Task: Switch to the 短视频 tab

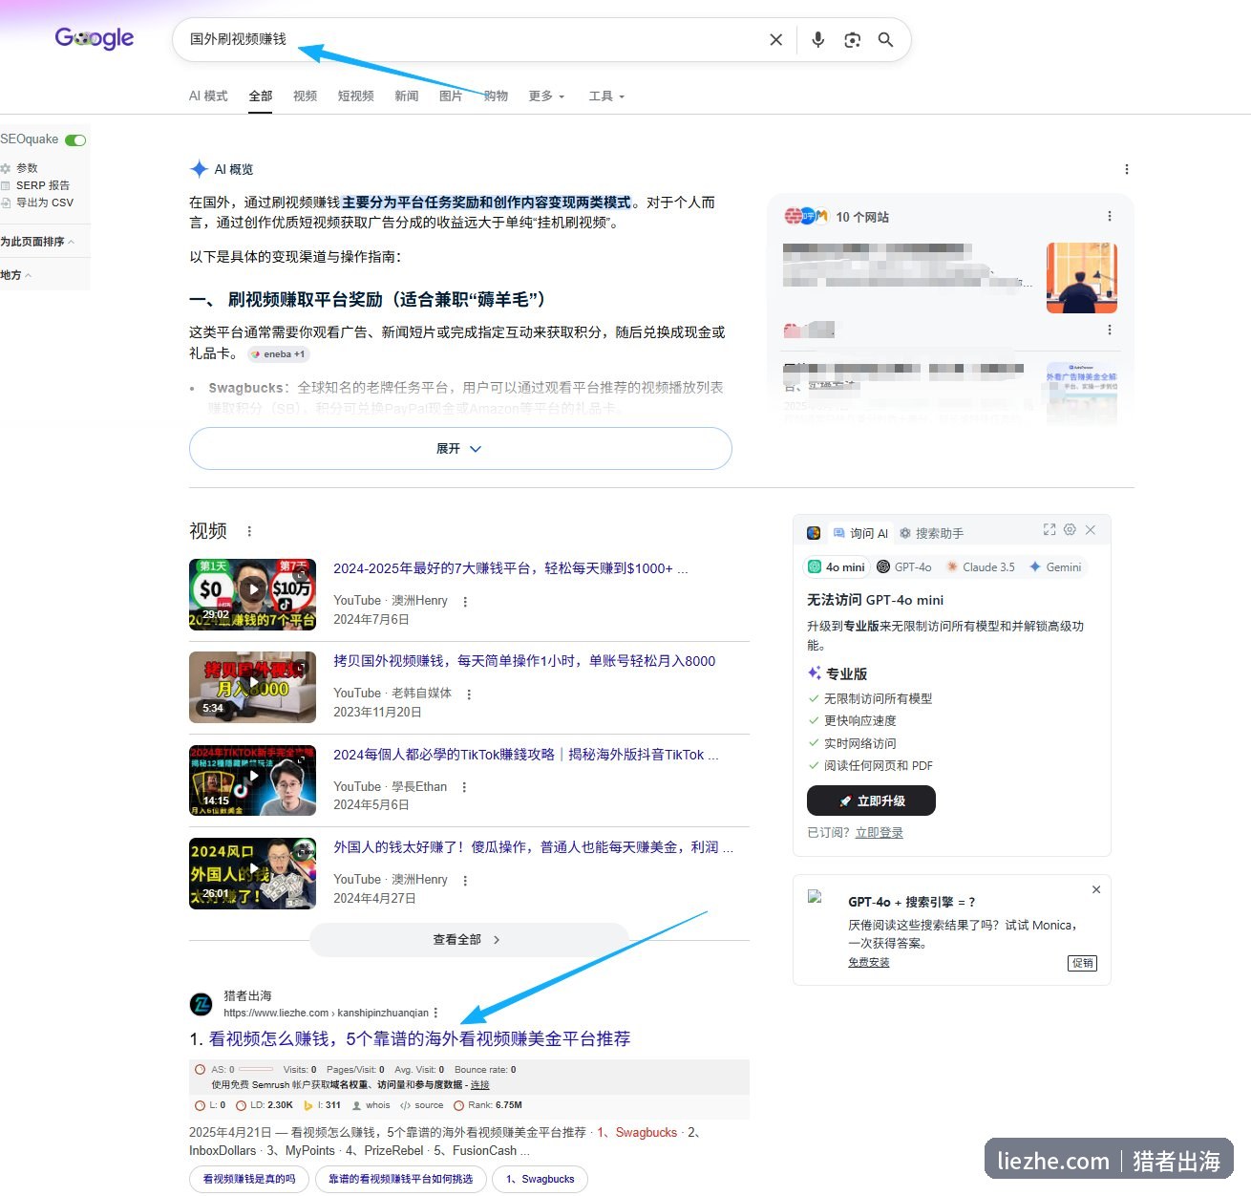Action: click(355, 96)
